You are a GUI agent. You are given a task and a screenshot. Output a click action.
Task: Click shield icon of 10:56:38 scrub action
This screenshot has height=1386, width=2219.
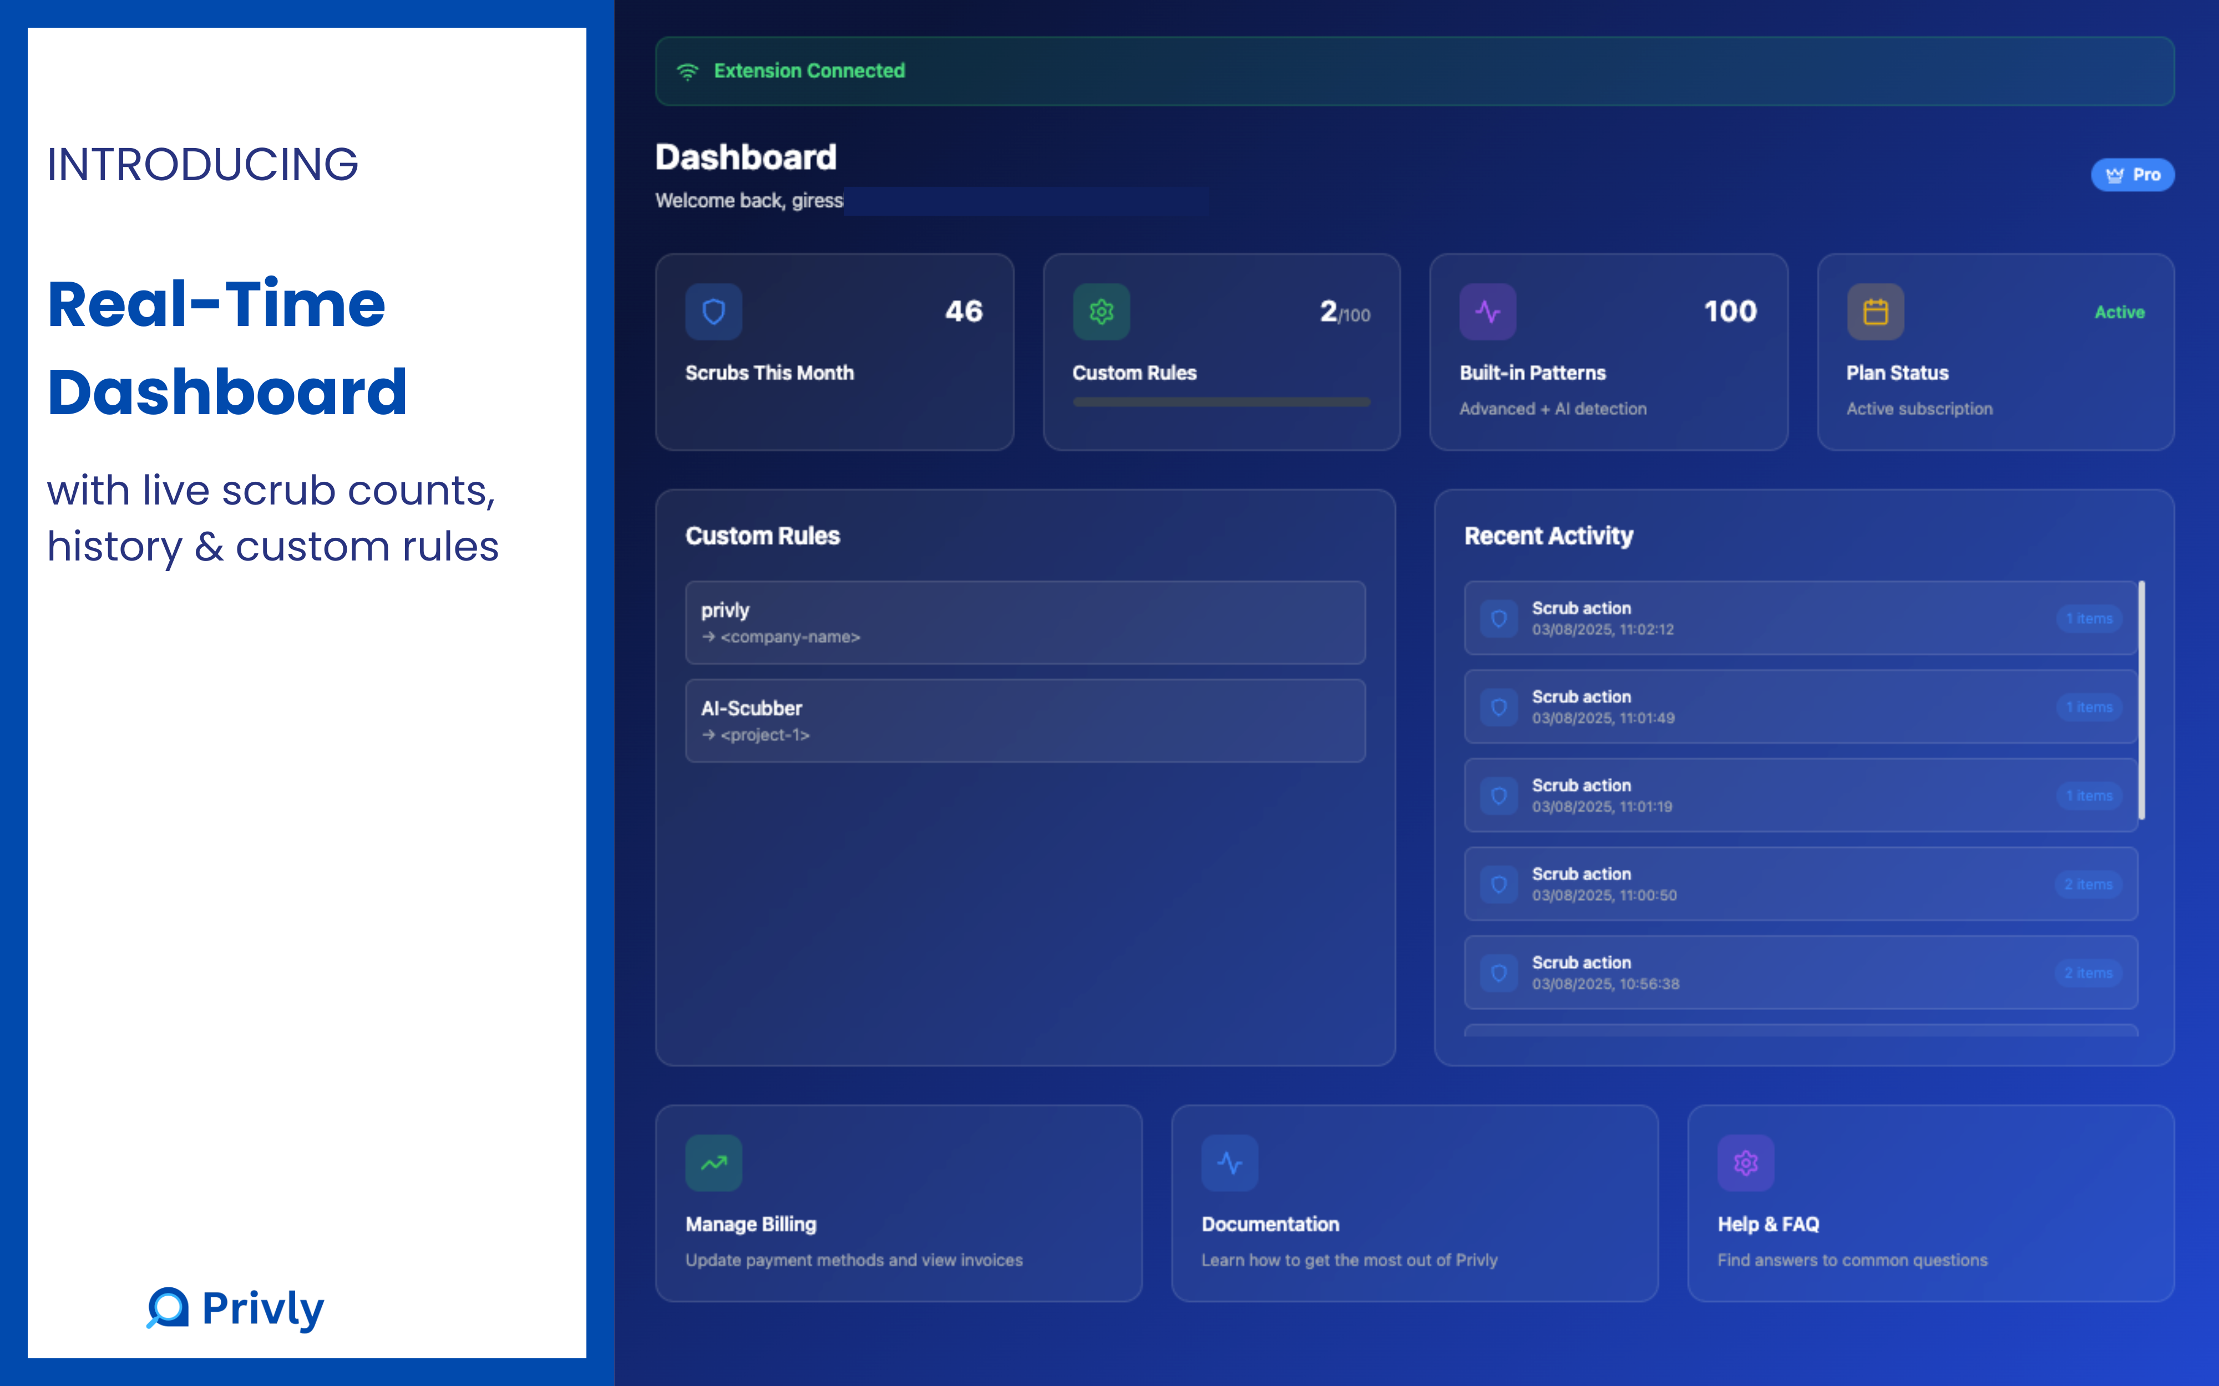click(1499, 972)
